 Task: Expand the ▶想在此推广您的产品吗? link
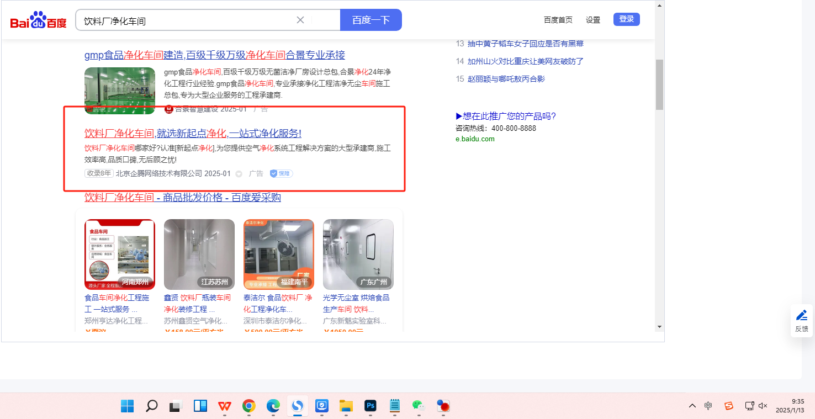pos(505,116)
